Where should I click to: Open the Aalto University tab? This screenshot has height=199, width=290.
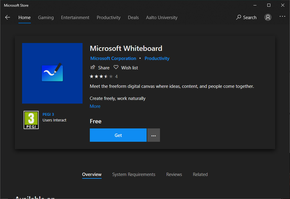(x=161, y=17)
